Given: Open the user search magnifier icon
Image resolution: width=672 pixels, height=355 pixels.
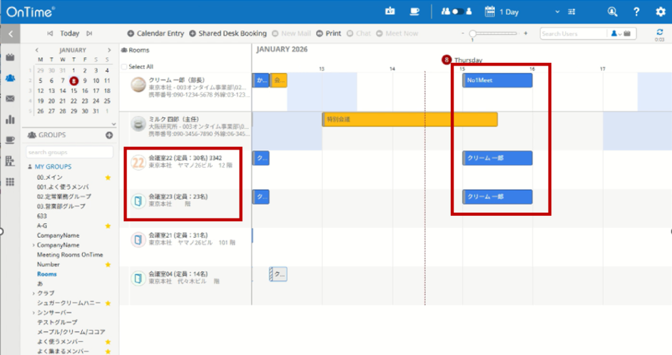Looking at the screenshot, I should pos(612,12).
